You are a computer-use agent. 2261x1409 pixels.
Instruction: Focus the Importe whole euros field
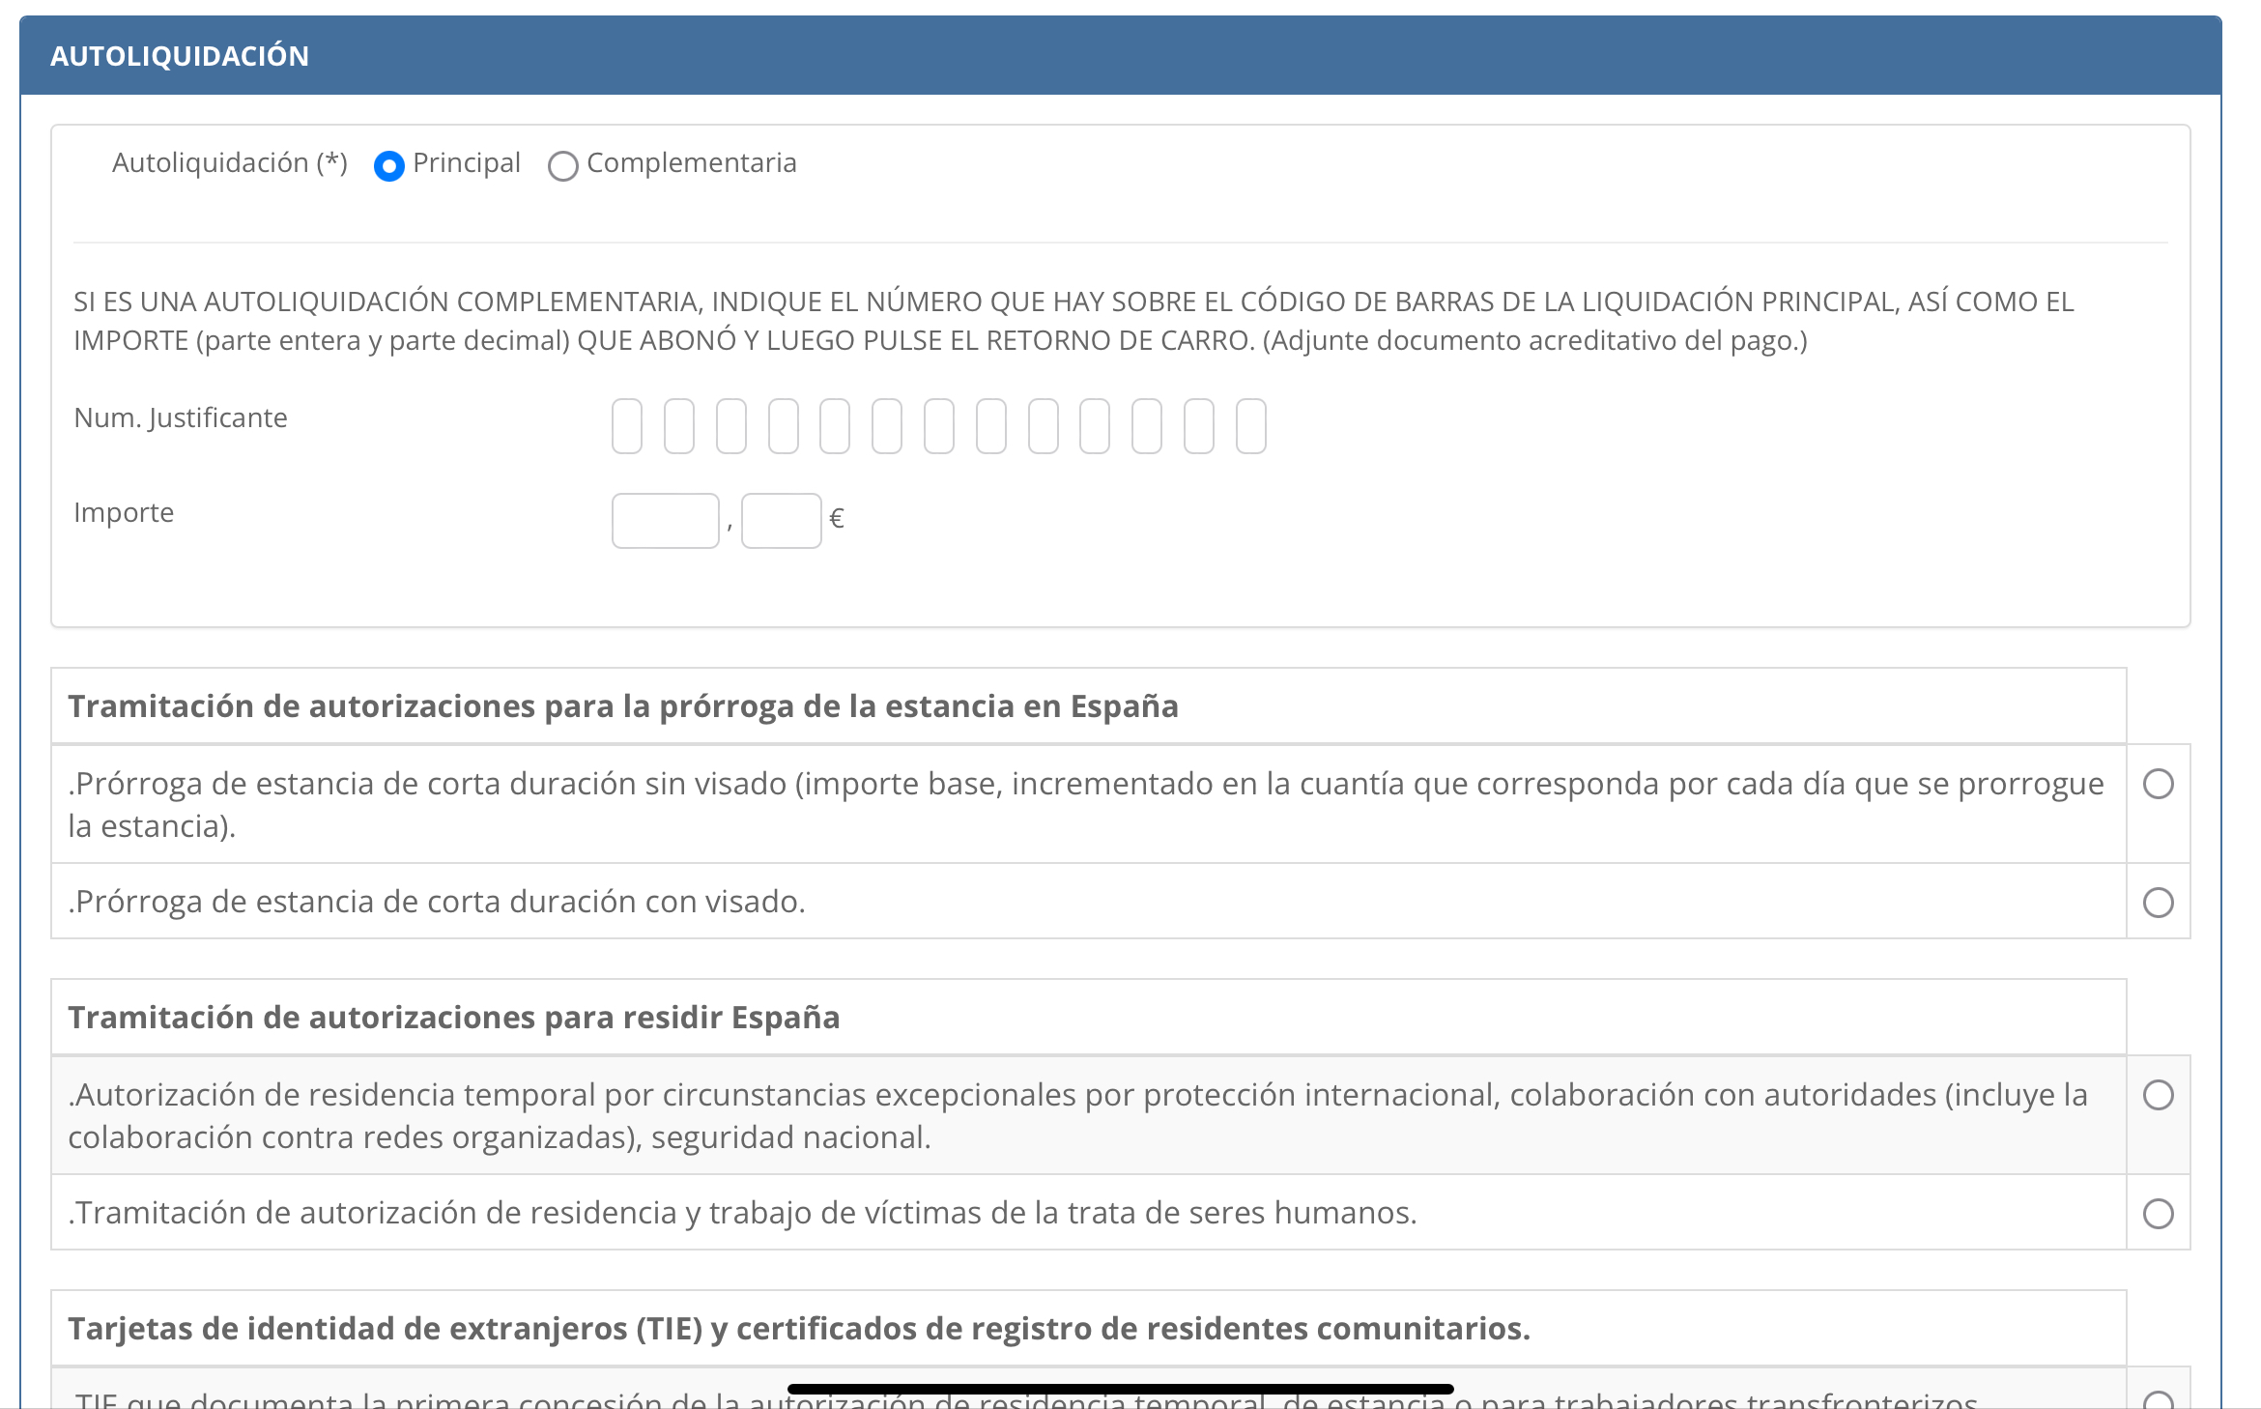(665, 521)
